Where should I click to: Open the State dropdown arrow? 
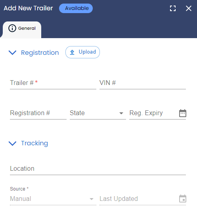(121, 113)
